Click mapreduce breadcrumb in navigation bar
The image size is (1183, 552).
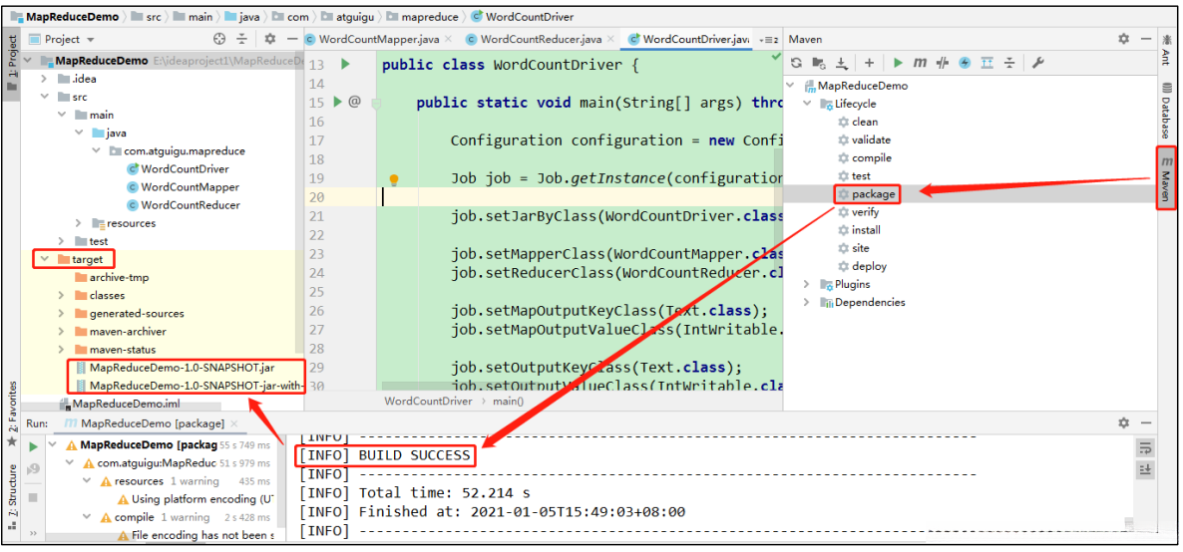click(x=429, y=16)
